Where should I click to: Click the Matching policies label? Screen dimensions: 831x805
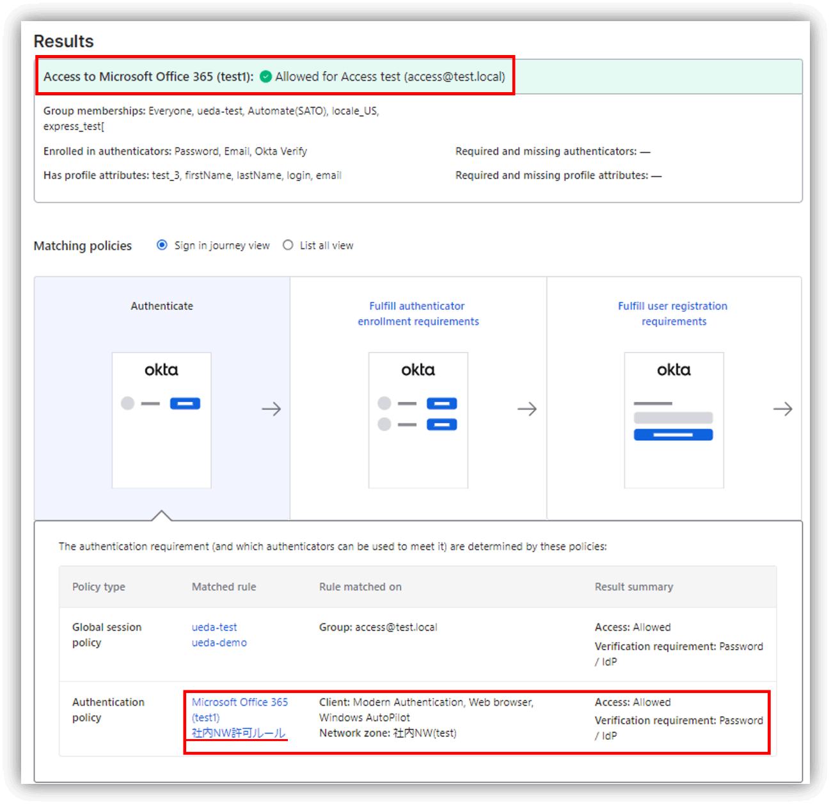pyautogui.click(x=83, y=246)
